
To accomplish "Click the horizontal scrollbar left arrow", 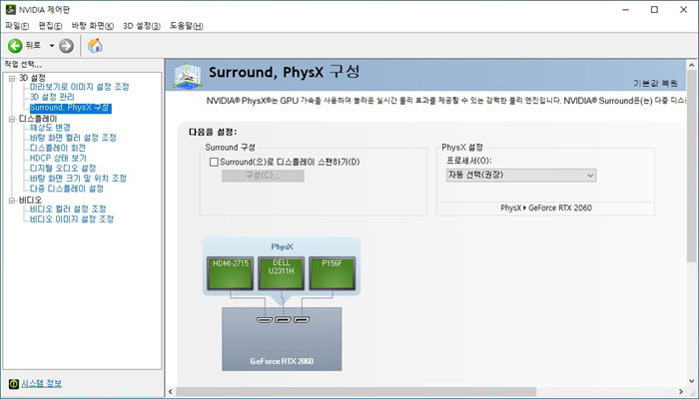I will coord(171,392).
